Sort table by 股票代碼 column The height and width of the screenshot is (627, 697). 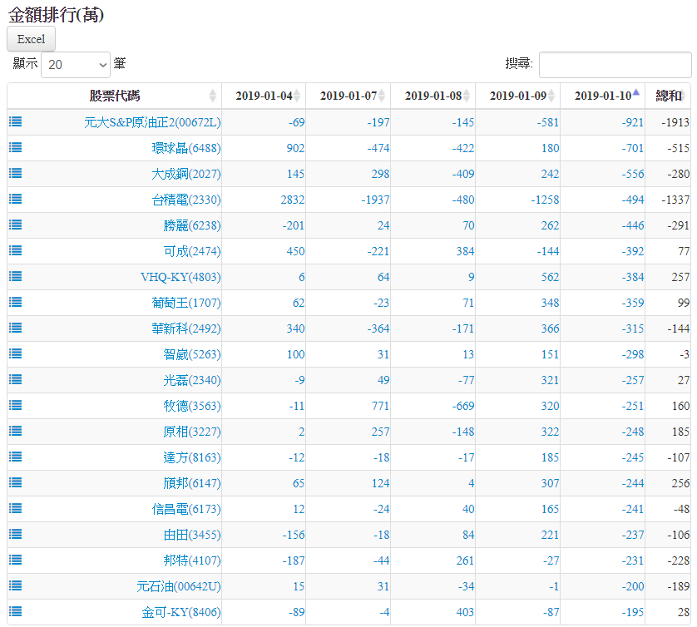(115, 96)
